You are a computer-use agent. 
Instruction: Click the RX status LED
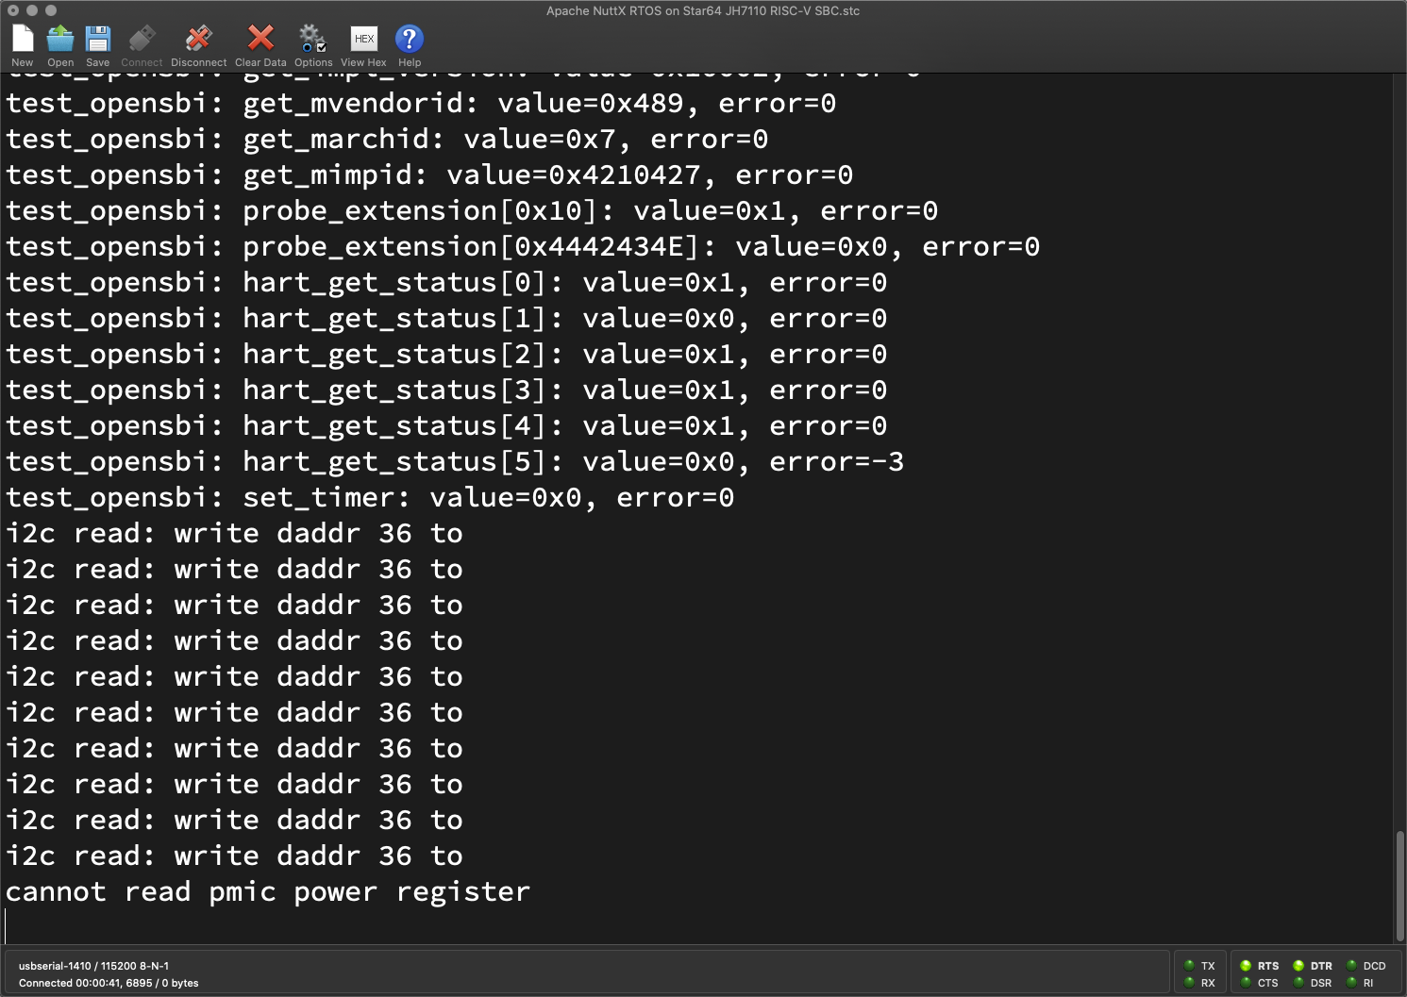coord(1189,982)
